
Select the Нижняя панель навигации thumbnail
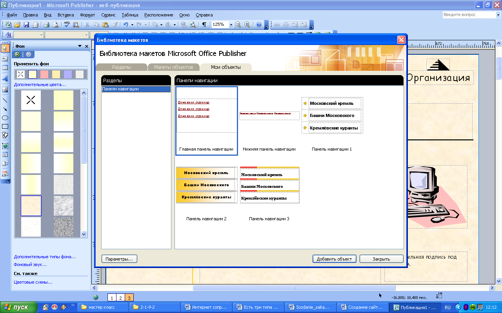point(269,121)
